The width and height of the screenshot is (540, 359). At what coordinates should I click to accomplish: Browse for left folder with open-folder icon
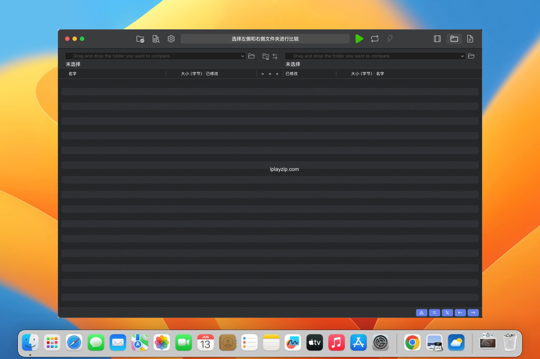[252, 56]
